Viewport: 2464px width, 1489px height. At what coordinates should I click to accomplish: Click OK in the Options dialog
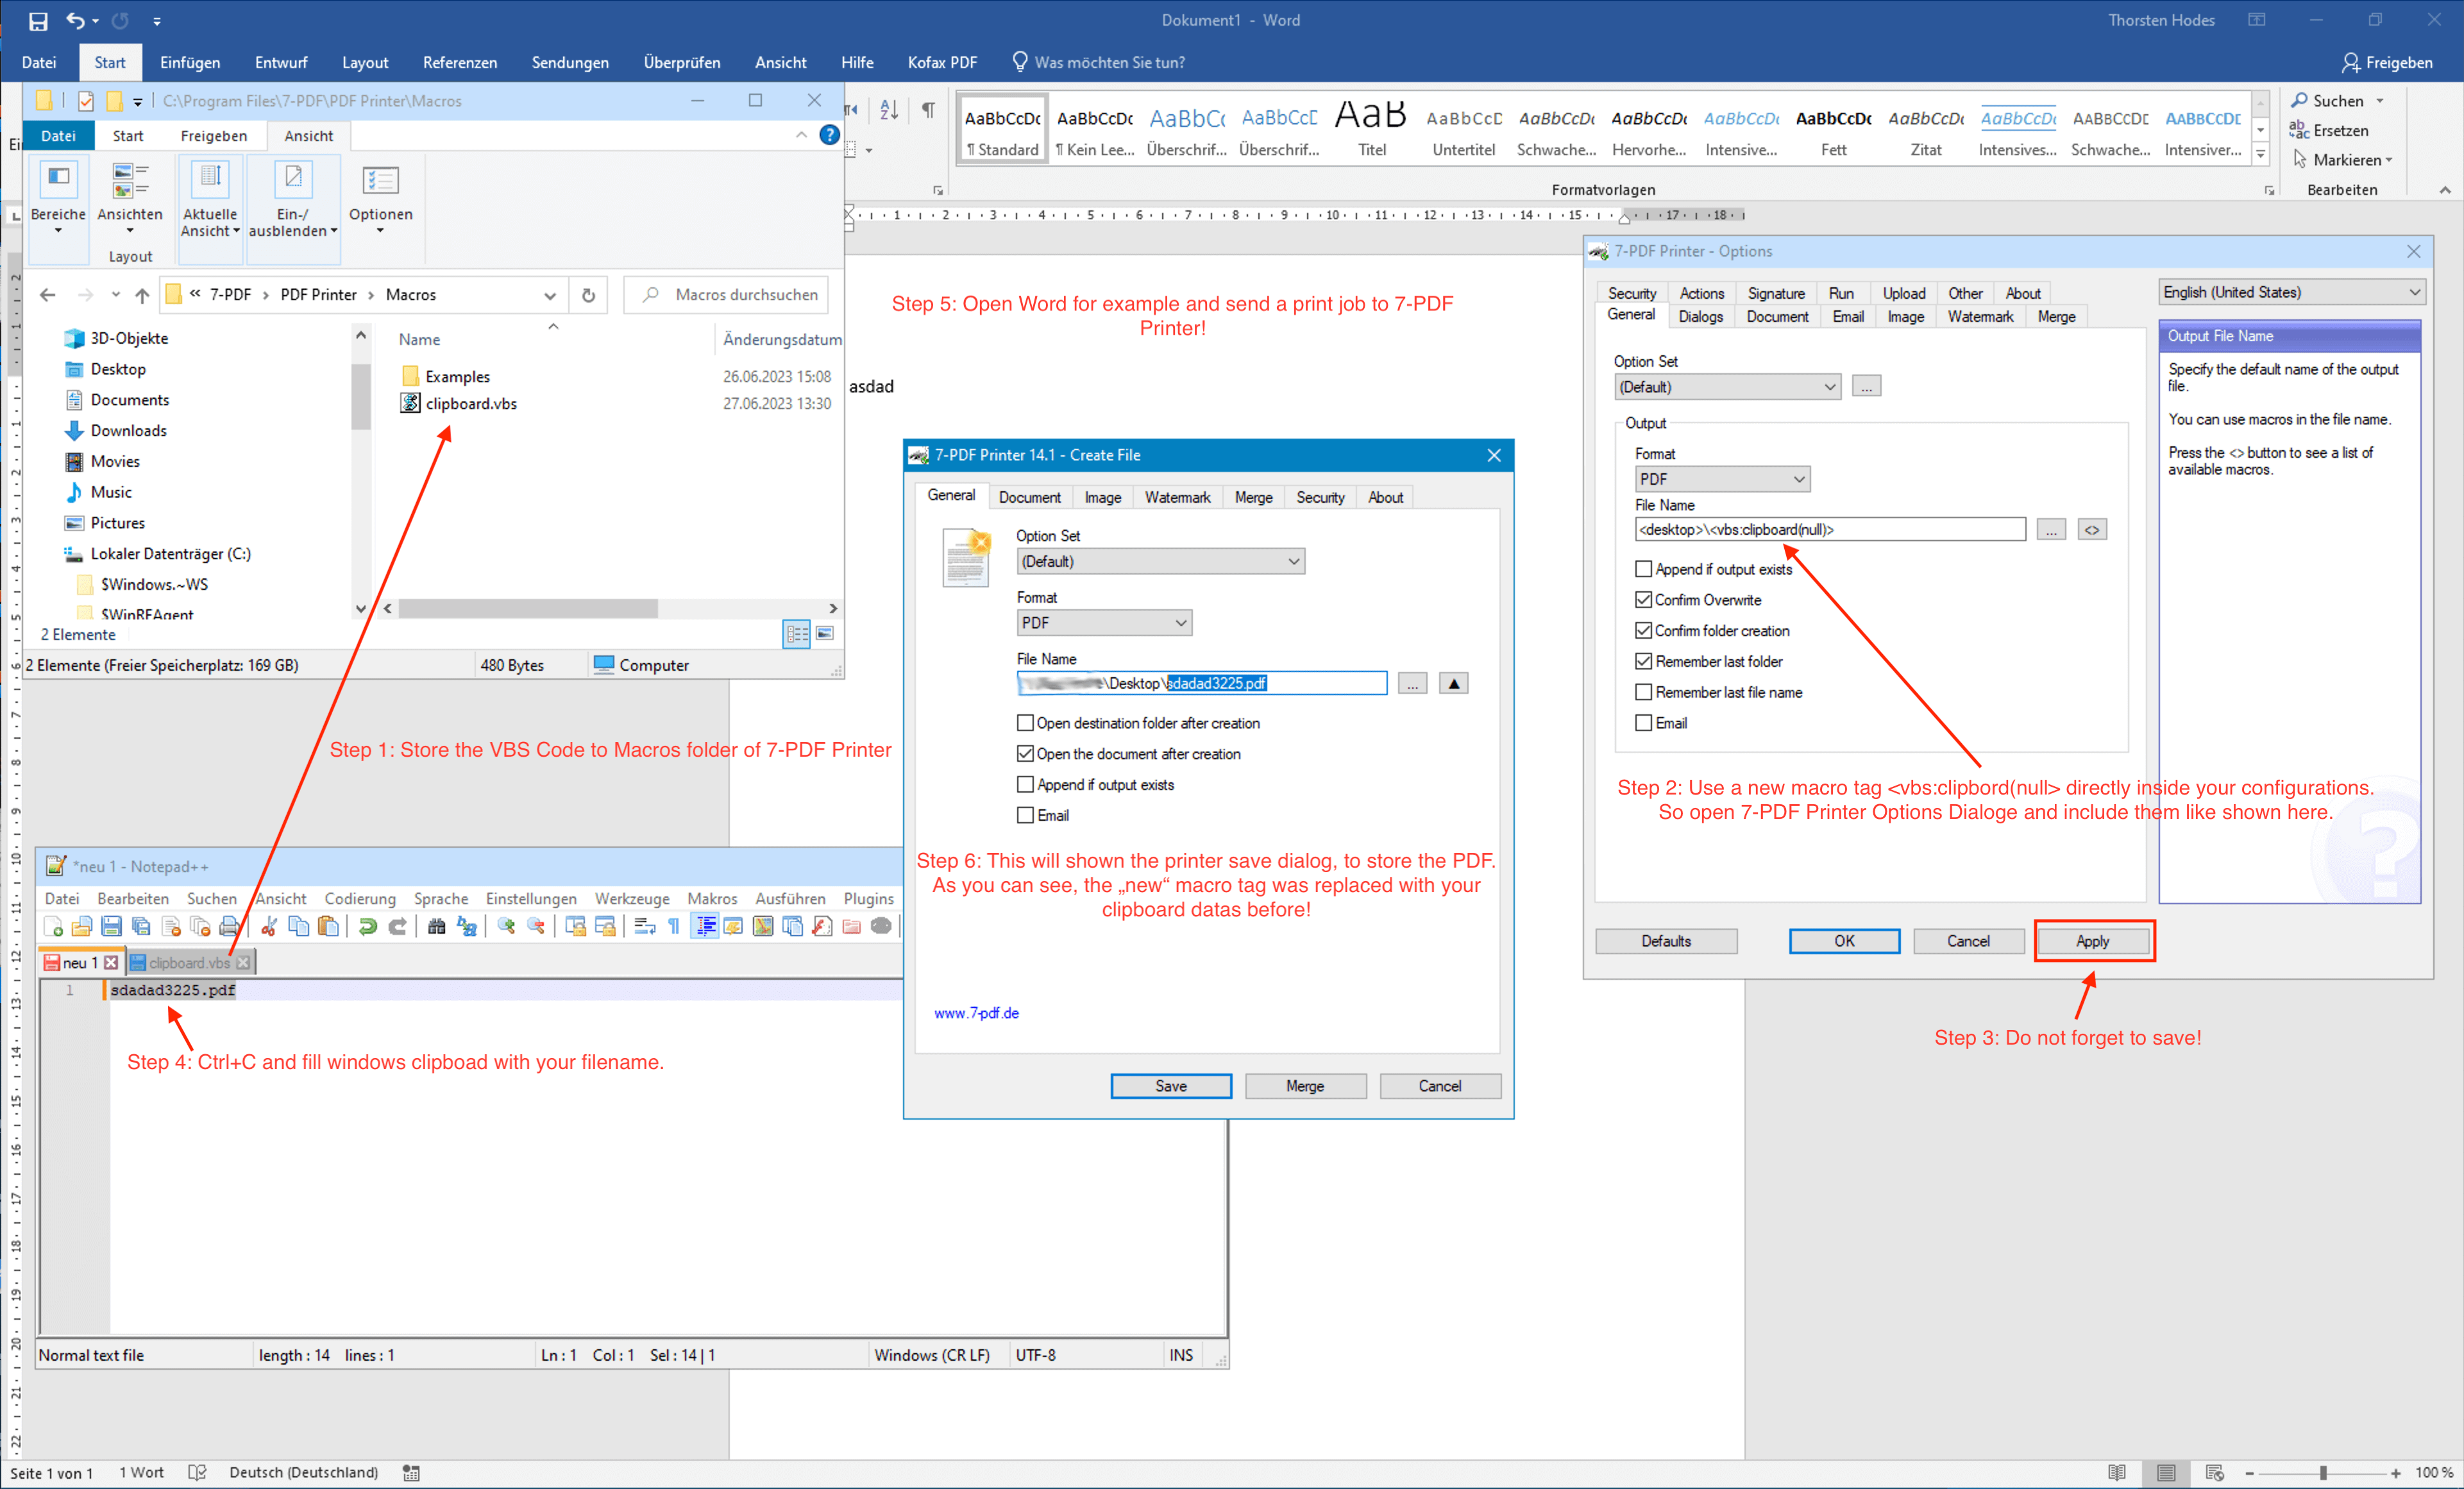pyautogui.click(x=1844, y=941)
